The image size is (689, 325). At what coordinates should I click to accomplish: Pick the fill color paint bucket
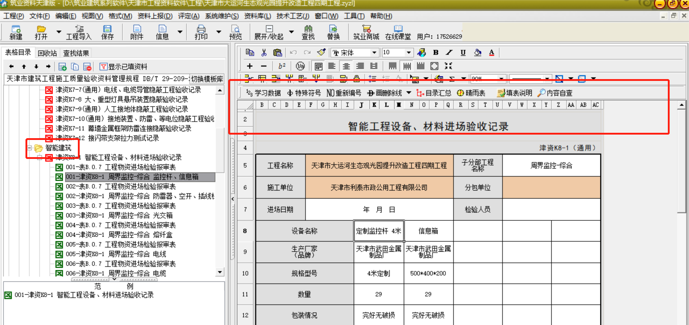477,53
